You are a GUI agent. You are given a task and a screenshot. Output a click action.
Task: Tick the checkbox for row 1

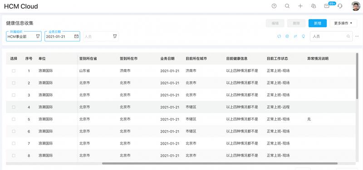(x=14, y=71)
